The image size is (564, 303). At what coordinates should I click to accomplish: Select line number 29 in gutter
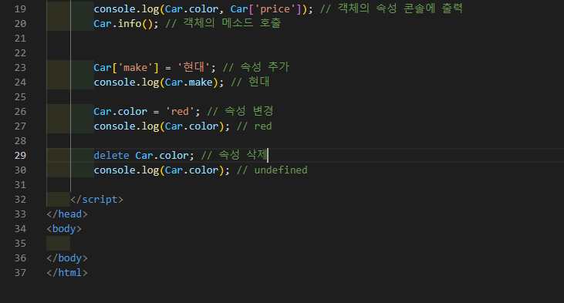tap(20, 155)
